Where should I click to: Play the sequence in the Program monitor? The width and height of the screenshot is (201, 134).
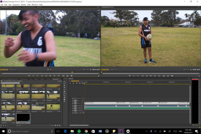(x=151, y=76)
